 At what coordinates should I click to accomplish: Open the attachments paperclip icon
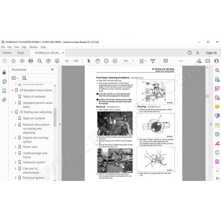4,100
